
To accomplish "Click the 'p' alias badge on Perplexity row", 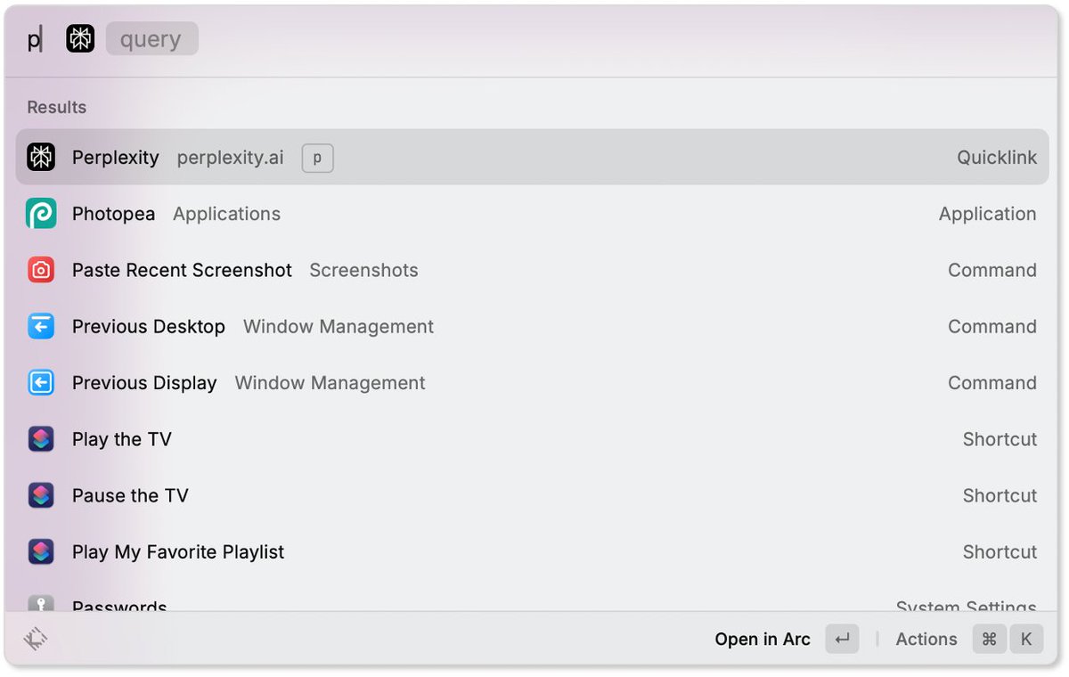I will [x=317, y=158].
